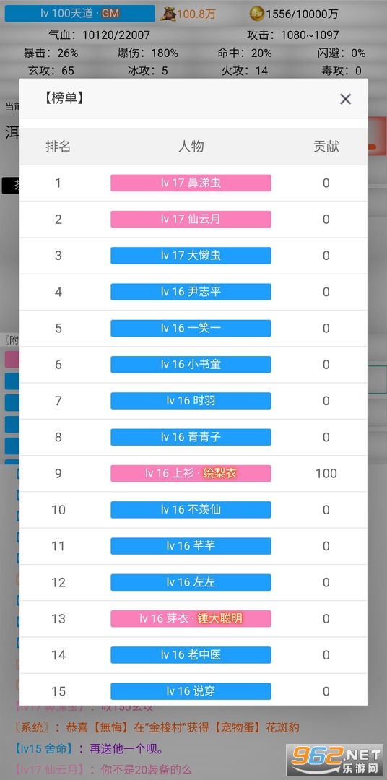The height and width of the screenshot is (780, 387).
Task: Select the 芽衣·锤大聪明 player entry
Action: click(191, 619)
